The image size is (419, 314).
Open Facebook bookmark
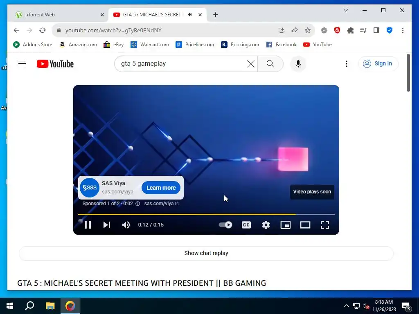pyautogui.click(x=282, y=45)
